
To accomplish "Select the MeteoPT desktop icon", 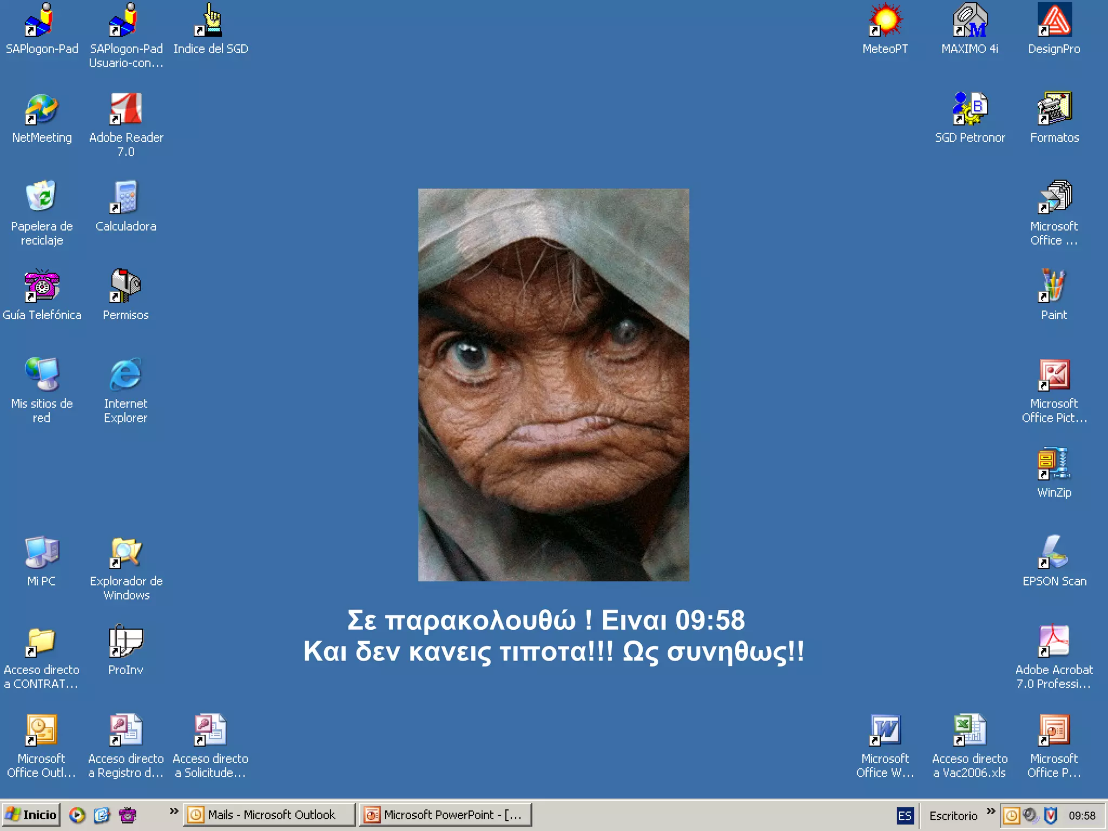I will click(885, 22).
